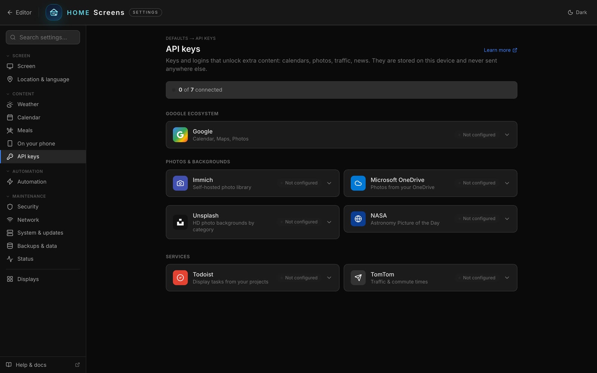
Task: Collapse the SCREEN sidebar section
Action: click(18, 56)
